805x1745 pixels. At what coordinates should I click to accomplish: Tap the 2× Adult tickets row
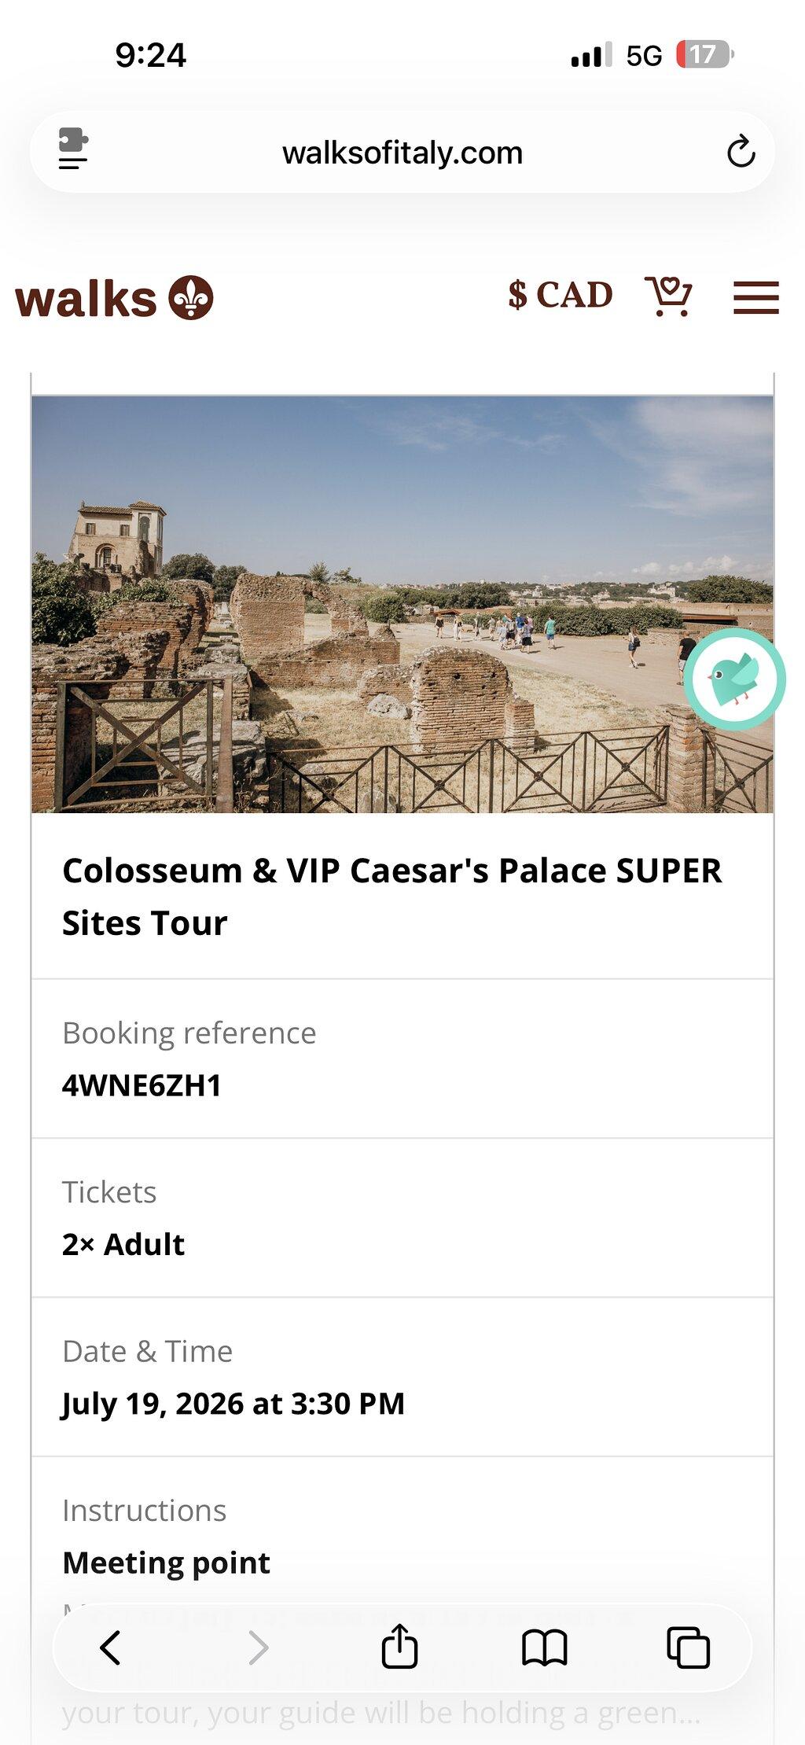point(402,1218)
